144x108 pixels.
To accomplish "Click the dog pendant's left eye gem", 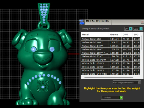I will [x=34, y=49].
